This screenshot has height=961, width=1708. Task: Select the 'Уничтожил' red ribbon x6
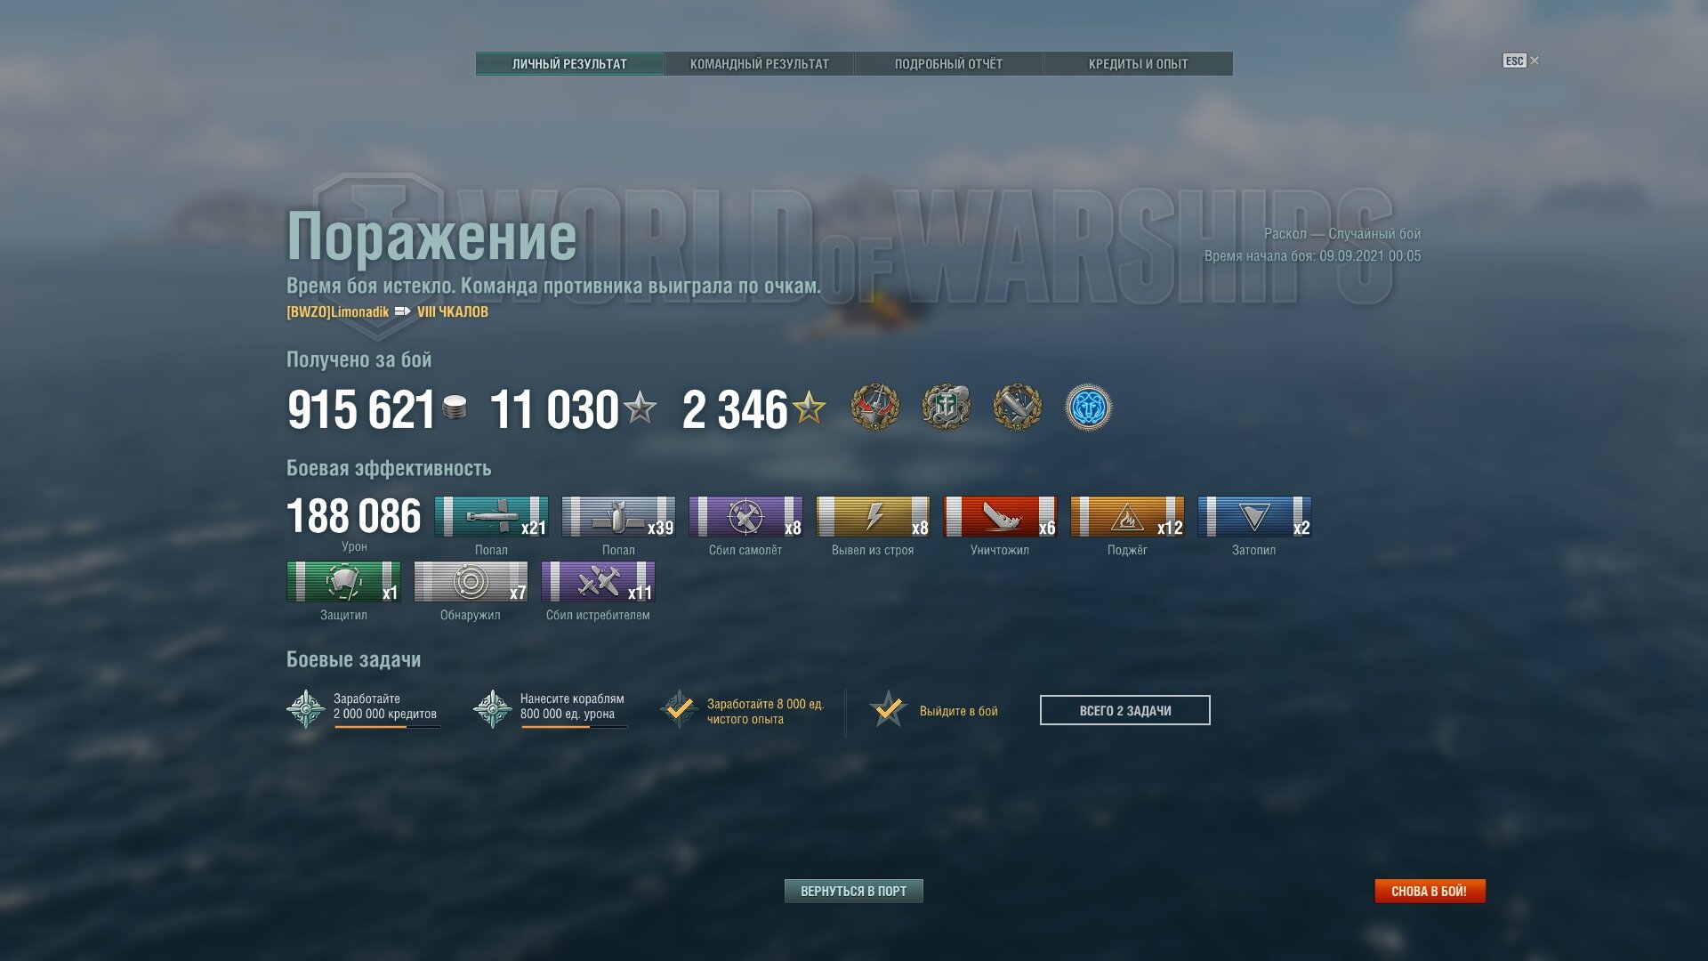coord(1000,517)
